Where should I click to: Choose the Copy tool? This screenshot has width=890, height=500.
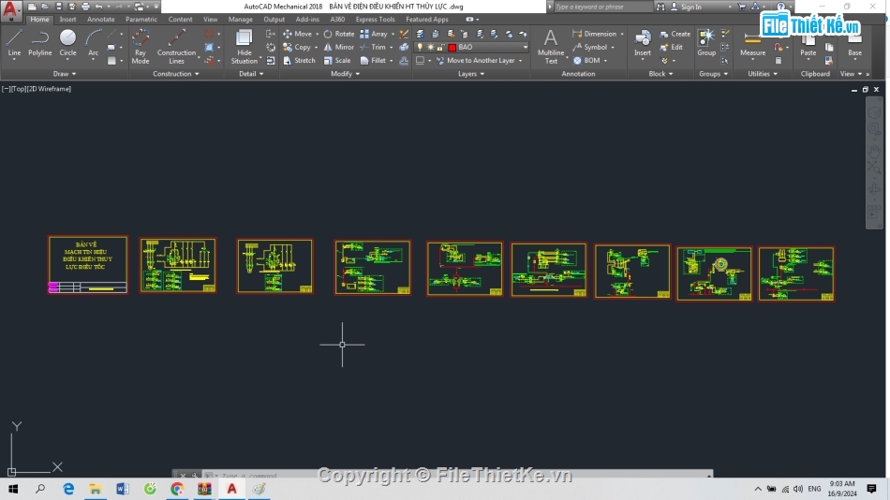coord(297,47)
